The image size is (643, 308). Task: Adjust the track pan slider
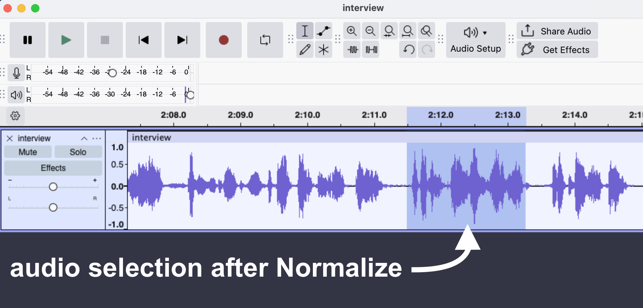[53, 207]
